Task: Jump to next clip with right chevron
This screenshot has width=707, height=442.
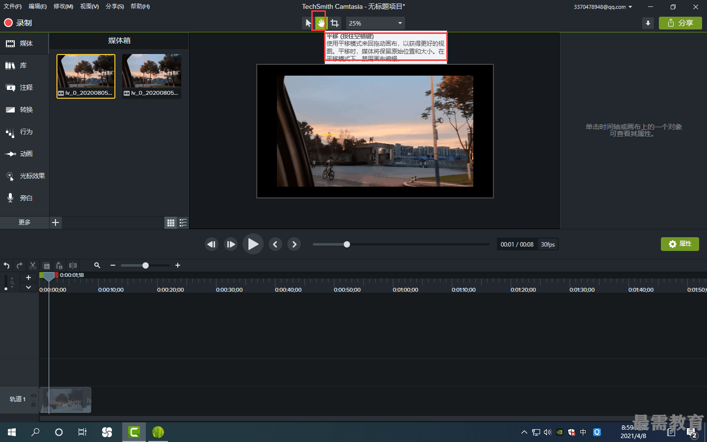Action: click(294, 244)
